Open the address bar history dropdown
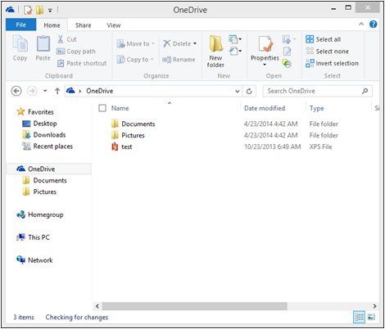The image size is (385, 329). pyautogui.click(x=238, y=92)
